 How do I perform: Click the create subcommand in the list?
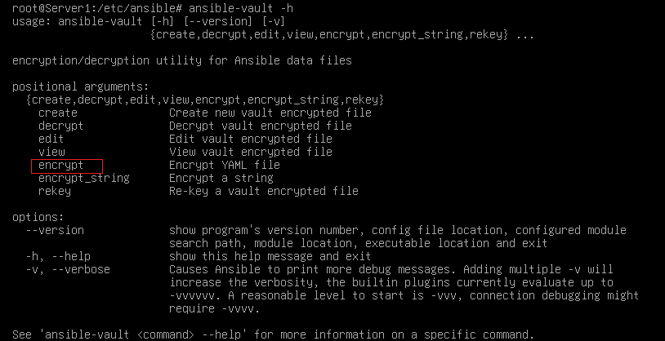click(x=58, y=113)
